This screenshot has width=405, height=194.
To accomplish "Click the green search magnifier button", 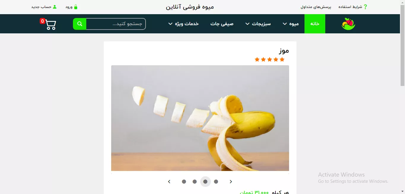I will click(80, 24).
